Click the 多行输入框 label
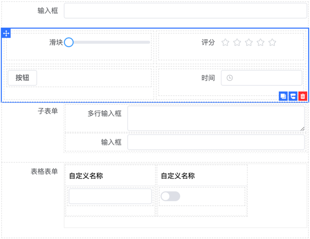This screenshot has height=239, width=310. [x=105, y=113]
